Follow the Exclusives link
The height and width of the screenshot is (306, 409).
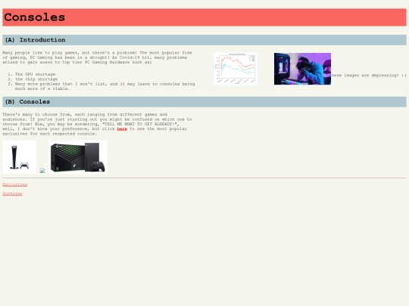coord(15,184)
